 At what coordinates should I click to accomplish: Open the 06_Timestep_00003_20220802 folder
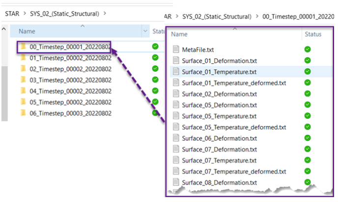[69, 113]
